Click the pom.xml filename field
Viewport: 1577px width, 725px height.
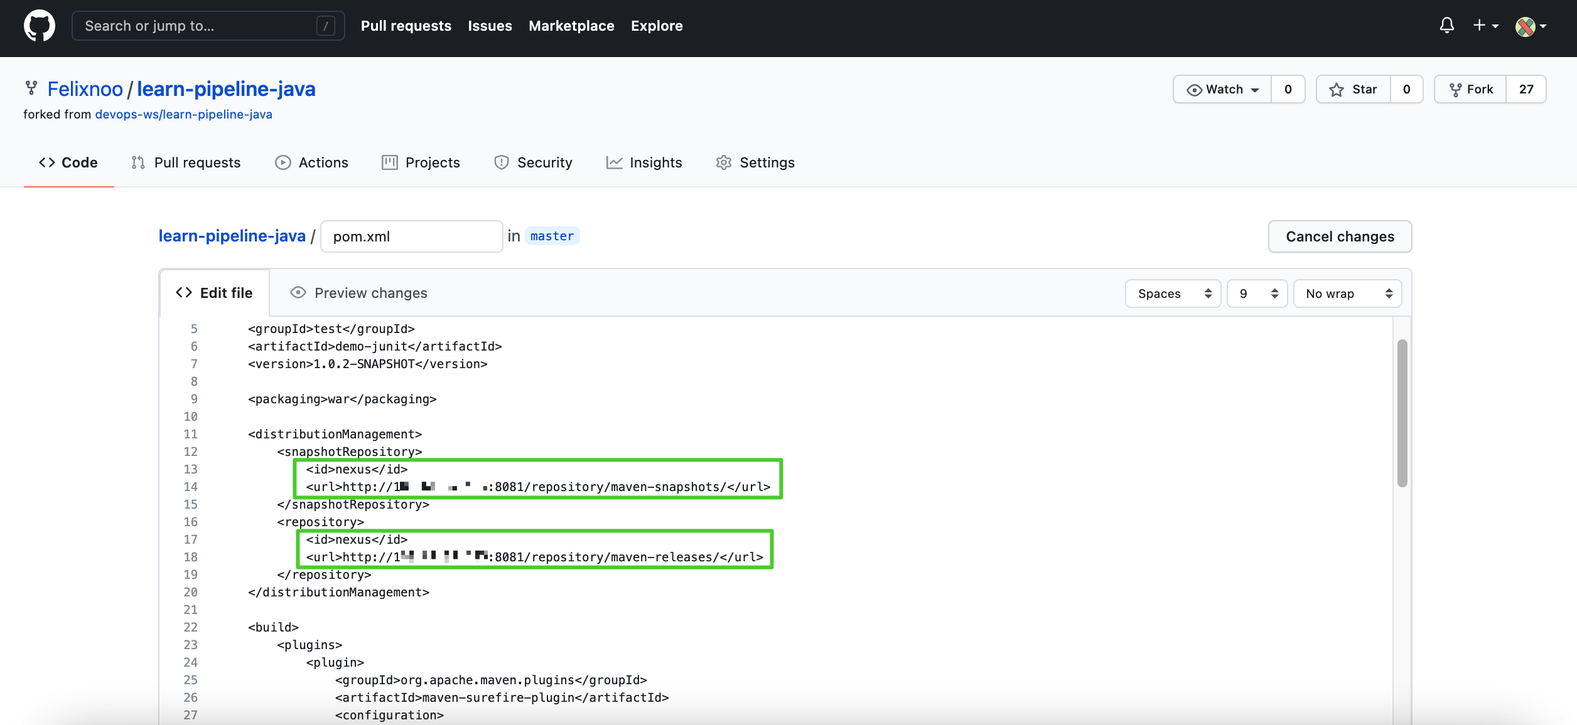[411, 236]
